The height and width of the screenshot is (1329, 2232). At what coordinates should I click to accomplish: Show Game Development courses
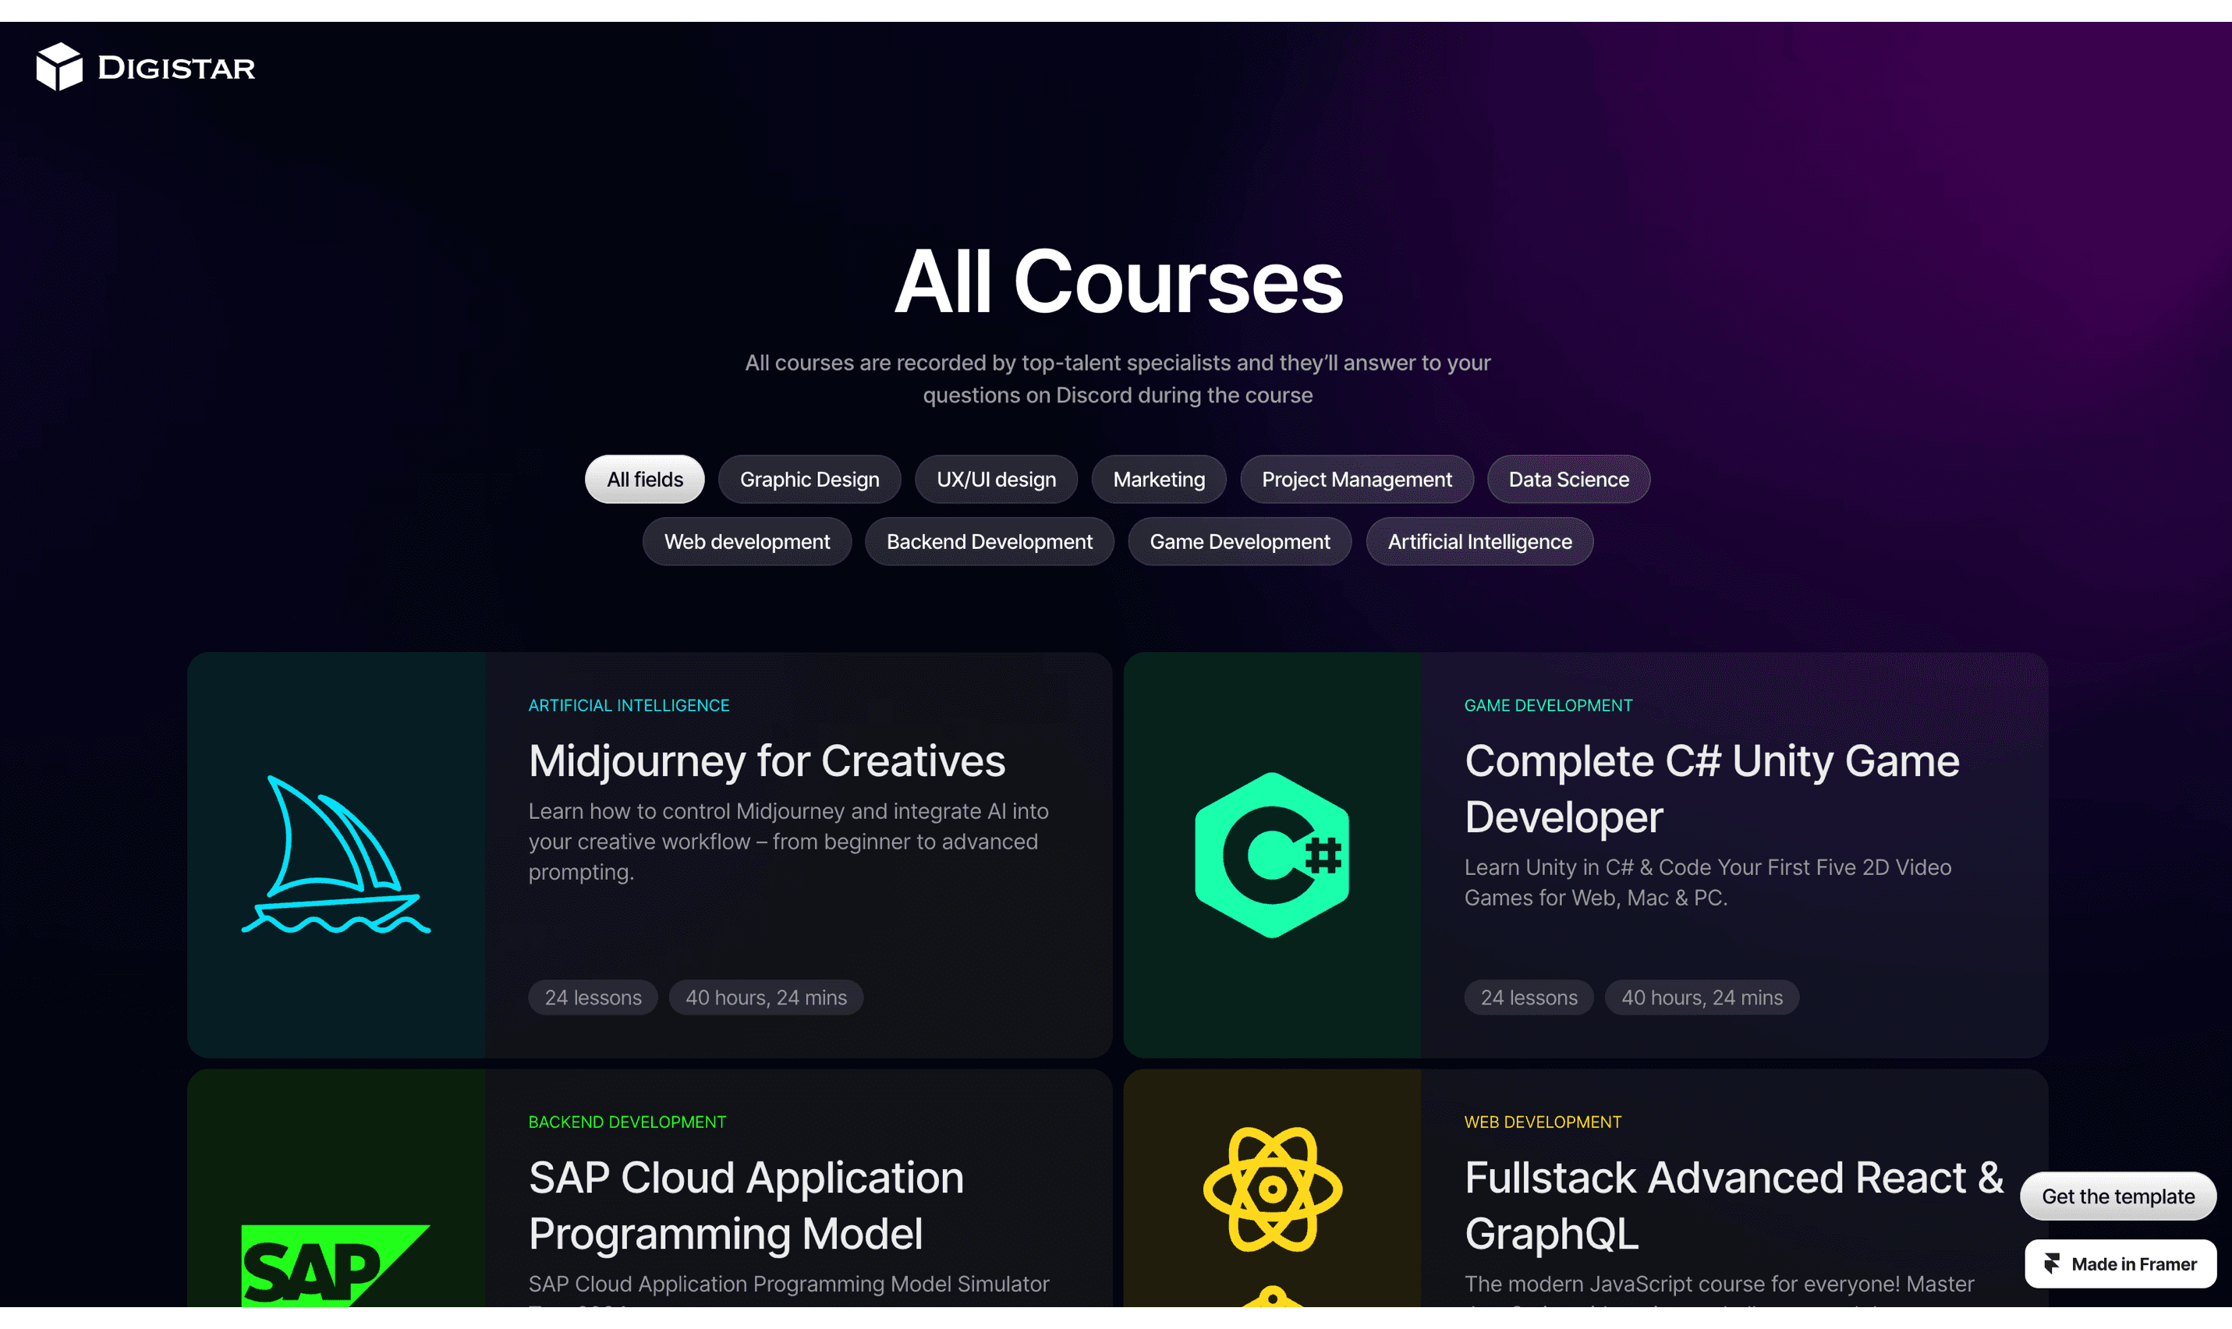(x=1239, y=542)
